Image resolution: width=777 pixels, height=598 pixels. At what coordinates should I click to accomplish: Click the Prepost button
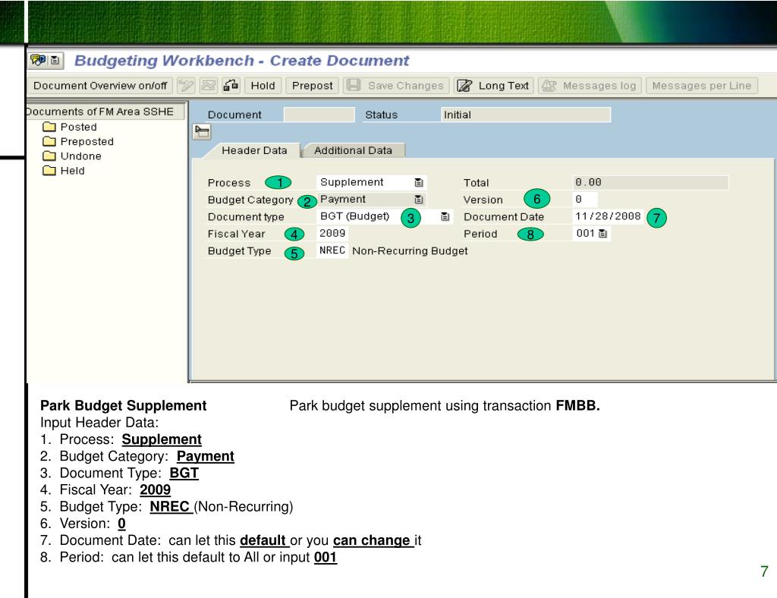(312, 86)
